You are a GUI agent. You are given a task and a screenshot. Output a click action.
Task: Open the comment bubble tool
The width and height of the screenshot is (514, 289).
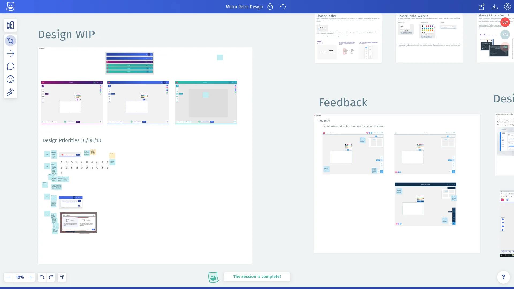click(10, 66)
